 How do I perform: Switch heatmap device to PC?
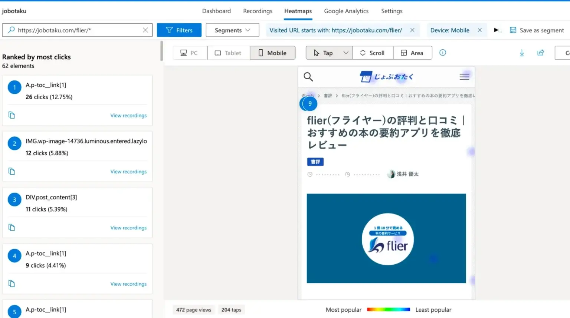click(190, 53)
